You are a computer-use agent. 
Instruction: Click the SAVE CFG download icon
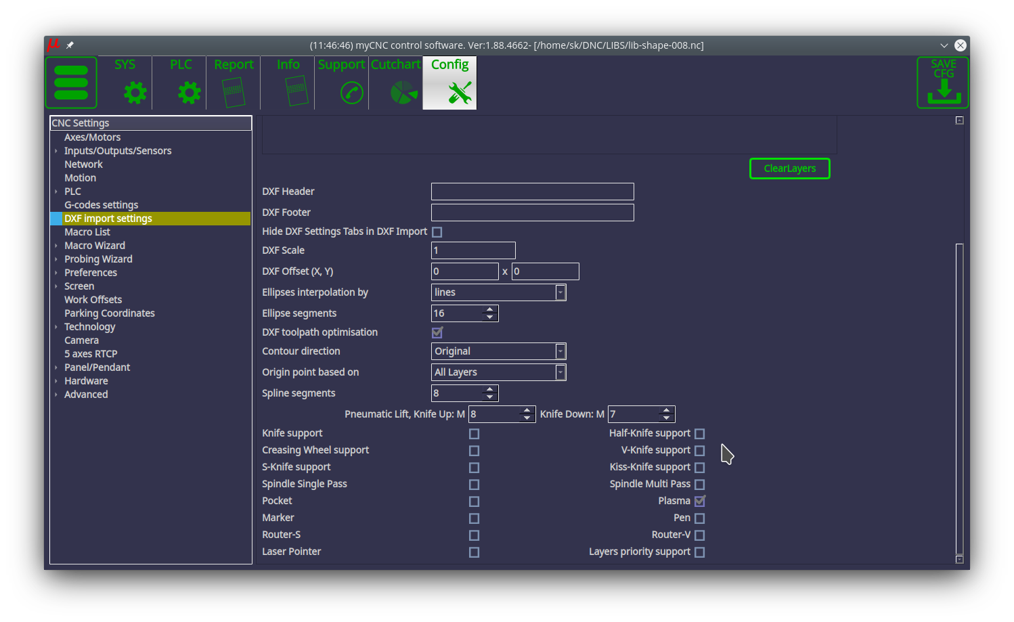pos(943,83)
